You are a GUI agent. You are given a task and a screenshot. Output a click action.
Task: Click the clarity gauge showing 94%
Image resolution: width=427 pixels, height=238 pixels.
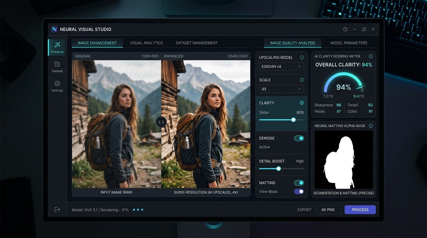click(x=344, y=83)
